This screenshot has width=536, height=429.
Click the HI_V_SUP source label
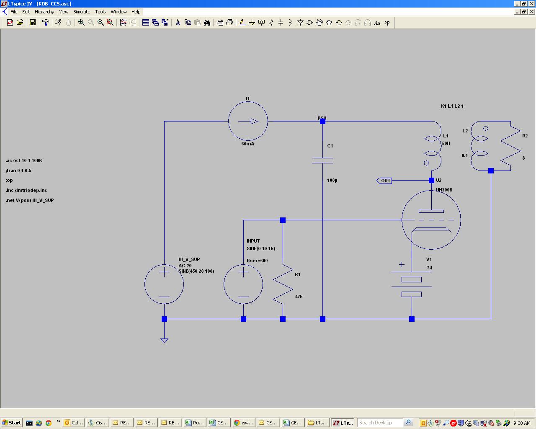tap(189, 259)
